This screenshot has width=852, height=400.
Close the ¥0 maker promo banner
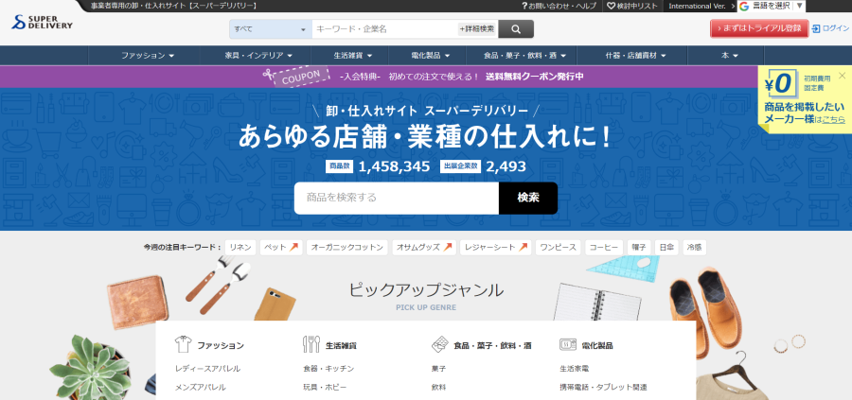[x=843, y=76]
